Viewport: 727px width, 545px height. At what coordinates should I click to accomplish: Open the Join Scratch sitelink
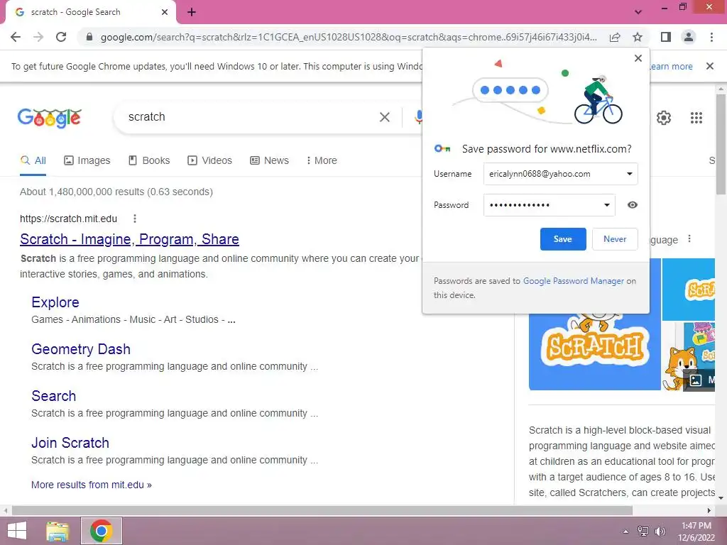pyautogui.click(x=70, y=443)
